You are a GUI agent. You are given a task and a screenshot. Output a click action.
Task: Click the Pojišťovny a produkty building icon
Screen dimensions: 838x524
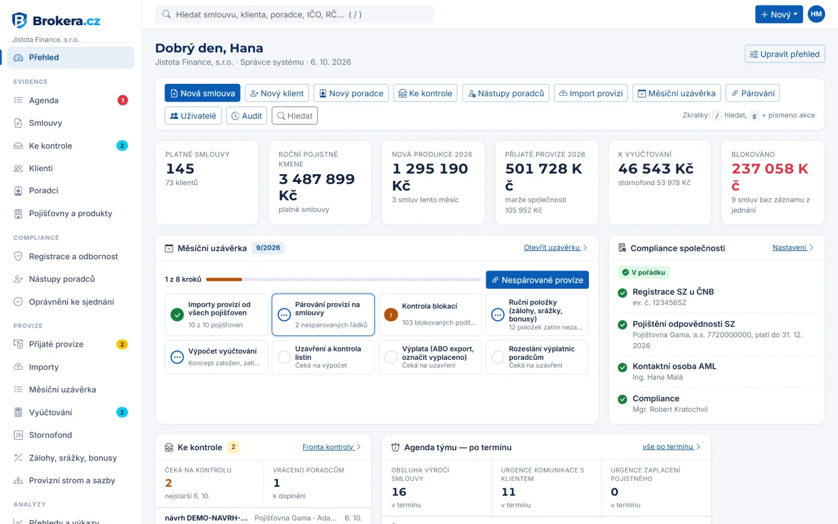pos(18,213)
